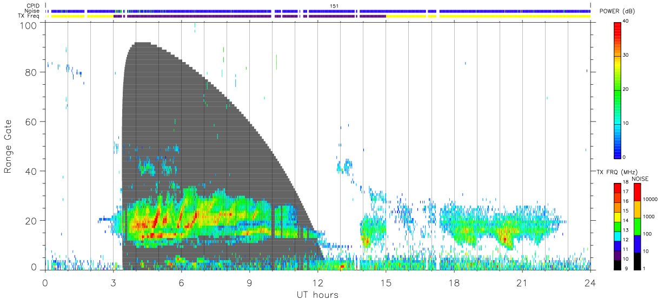Screen dimensions: 664x306
Task: Select the 'CPID' row label
Action: click(x=34, y=6)
